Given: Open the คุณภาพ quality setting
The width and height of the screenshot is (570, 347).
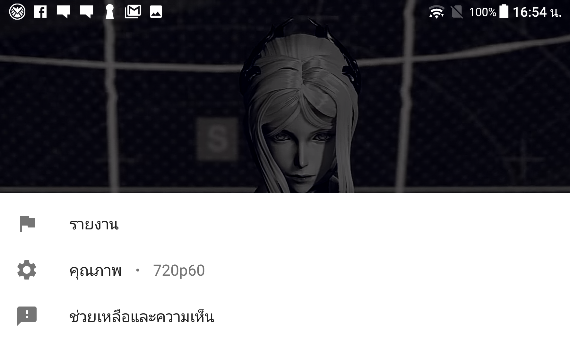Looking at the screenshot, I should (285, 270).
